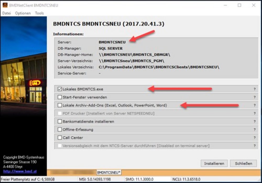The image size is (262, 183).
Task: Open help for Start-Fenster verwenden row
Action: pyautogui.click(x=254, y=97)
